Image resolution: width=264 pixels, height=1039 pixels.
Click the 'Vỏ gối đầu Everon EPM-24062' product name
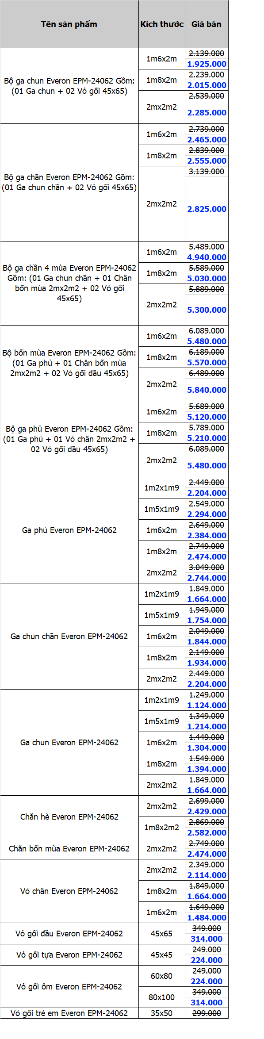69,933
